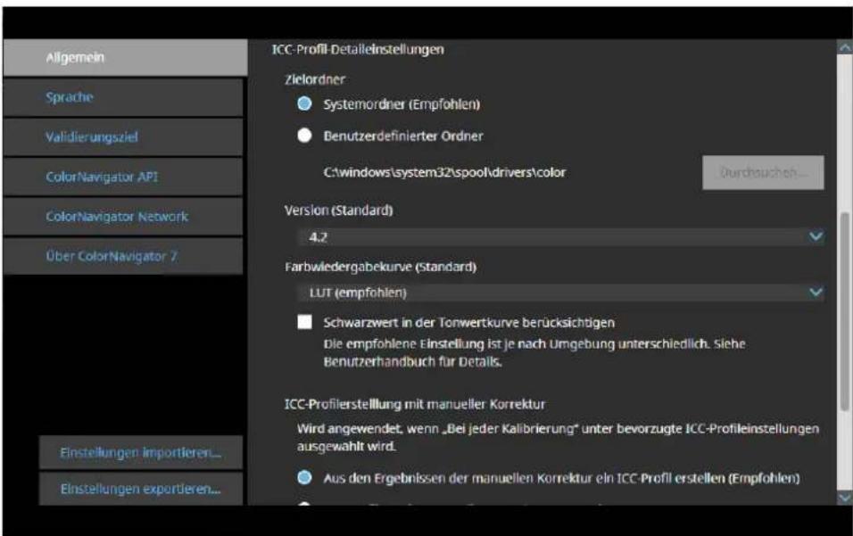Click the vertical scrollbar thumb

click(845, 311)
